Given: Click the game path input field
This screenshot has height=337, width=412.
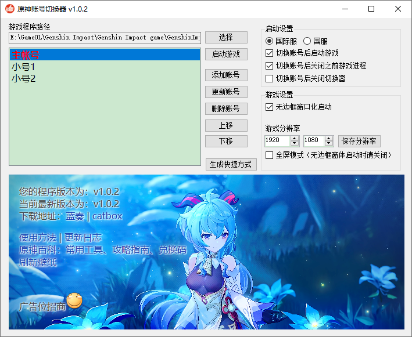Looking at the screenshot, I should point(105,38).
